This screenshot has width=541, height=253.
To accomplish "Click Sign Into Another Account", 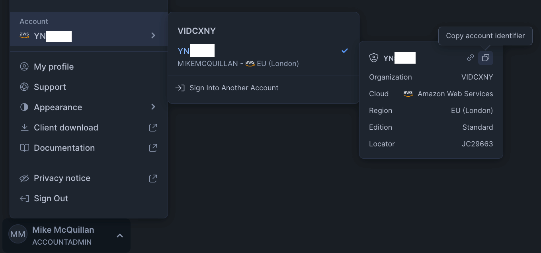I will click(234, 88).
